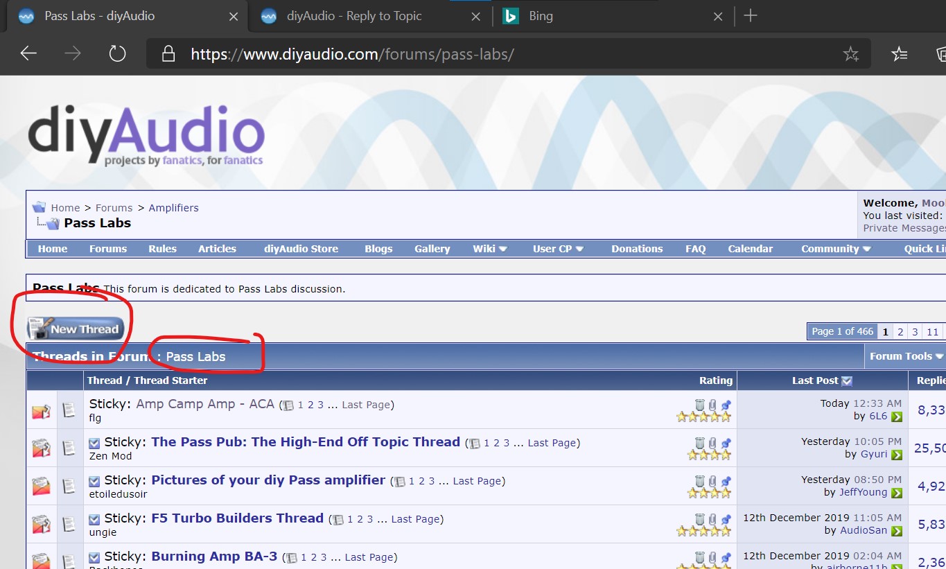Click folder status icon of Pass Pub thread

pyautogui.click(x=41, y=448)
